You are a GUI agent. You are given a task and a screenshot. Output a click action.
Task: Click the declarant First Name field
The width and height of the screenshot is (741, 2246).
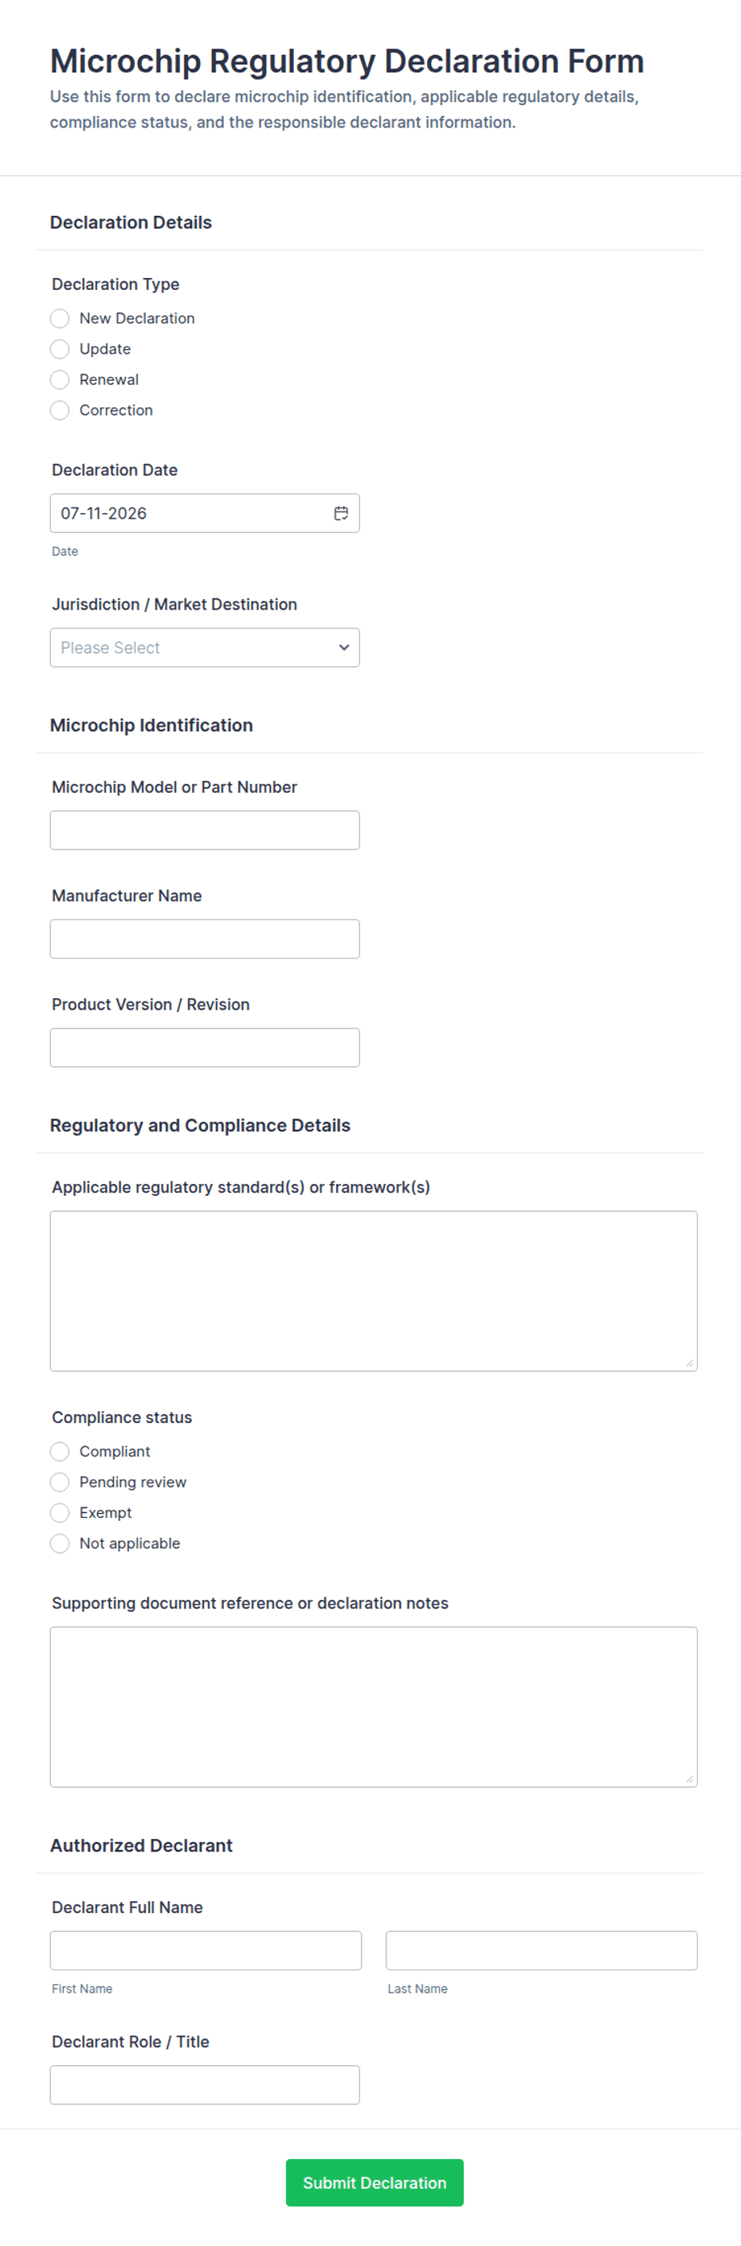click(x=206, y=1950)
